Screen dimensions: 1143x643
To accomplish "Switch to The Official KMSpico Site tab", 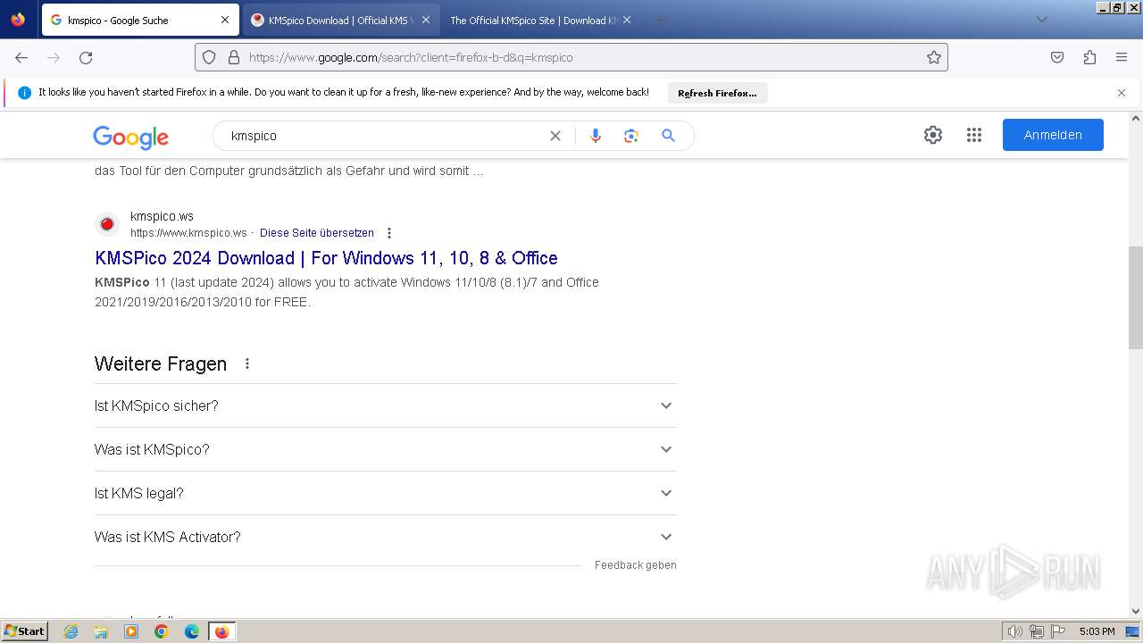I will [x=541, y=20].
